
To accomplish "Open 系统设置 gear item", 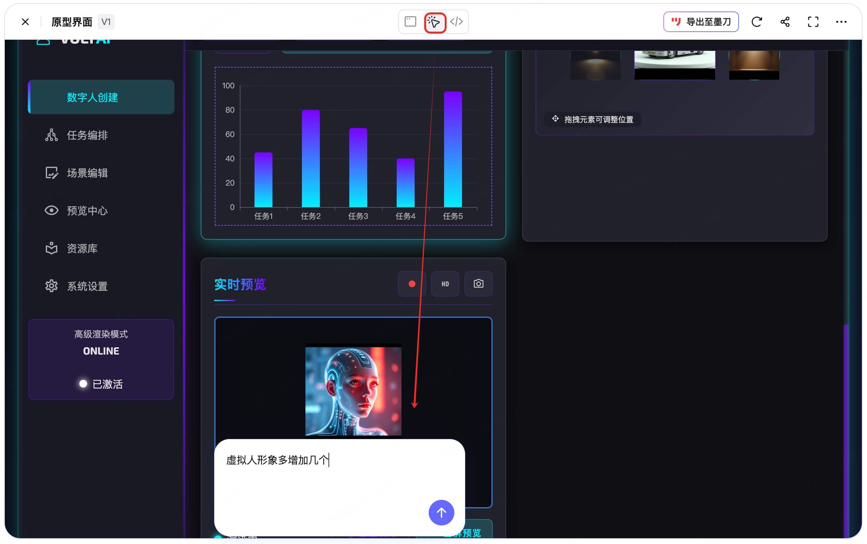I will (87, 286).
